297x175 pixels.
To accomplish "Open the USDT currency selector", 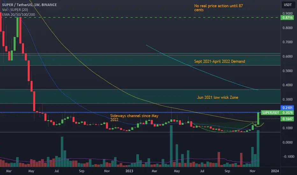I will pos(288,5).
